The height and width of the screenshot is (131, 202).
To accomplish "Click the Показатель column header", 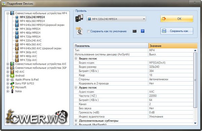I will tap(111, 46).
